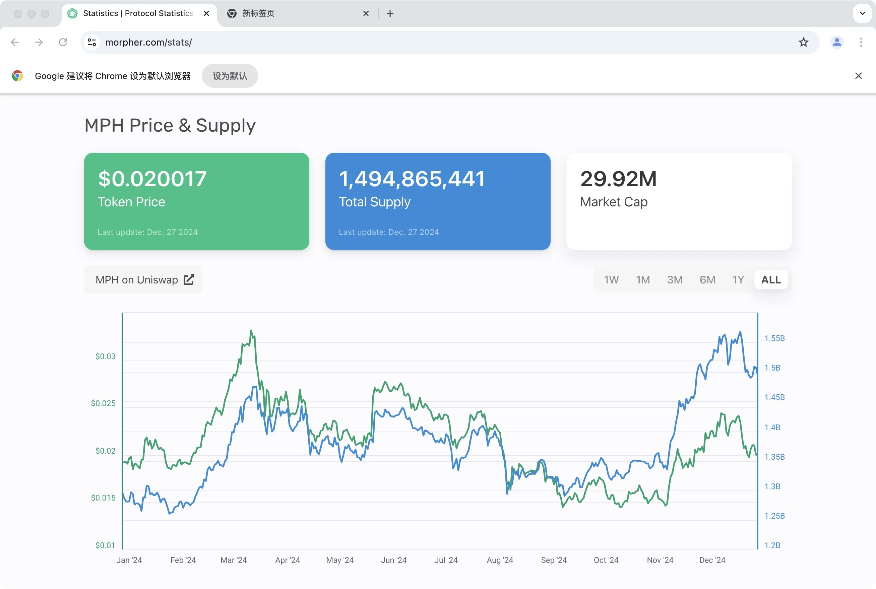Click the Chrome logo in the infobar

17,76
